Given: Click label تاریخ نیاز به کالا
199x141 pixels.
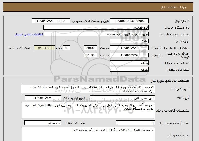Looking at the screenshot, I should point(74,98).
